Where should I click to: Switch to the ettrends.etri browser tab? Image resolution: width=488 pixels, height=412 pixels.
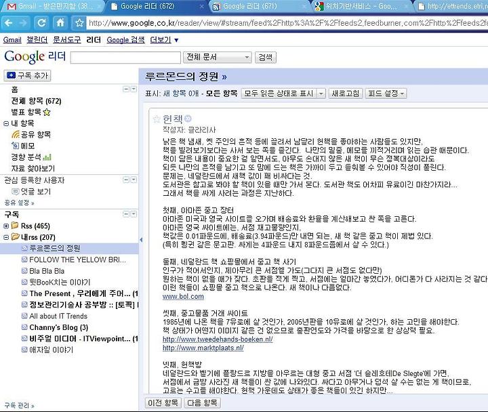click(453, 6)
